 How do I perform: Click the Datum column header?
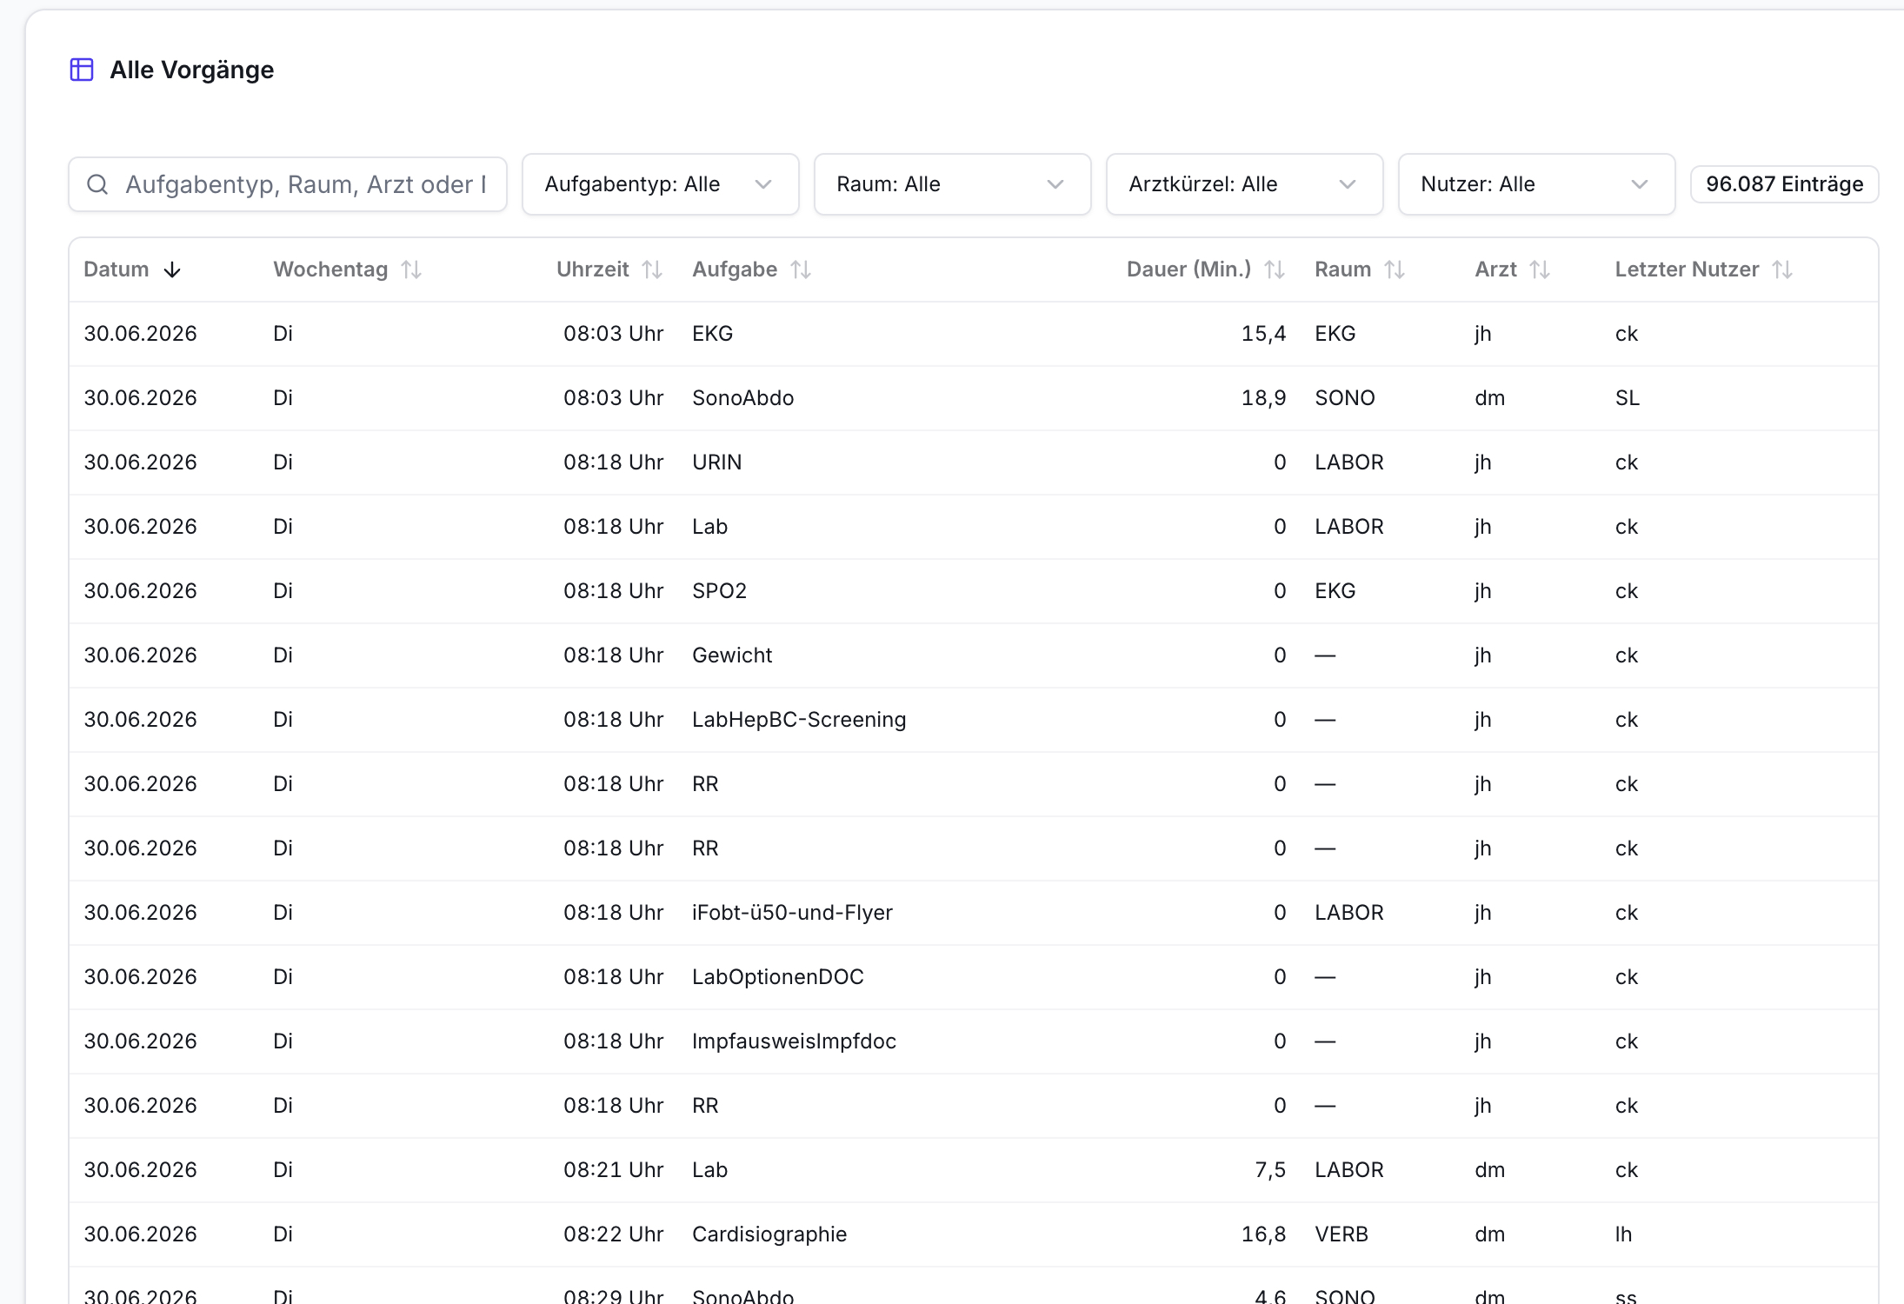coord(117,269)
